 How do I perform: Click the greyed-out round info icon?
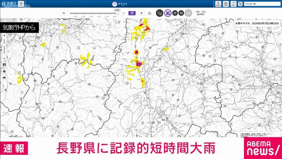click(x=188, y=13)
